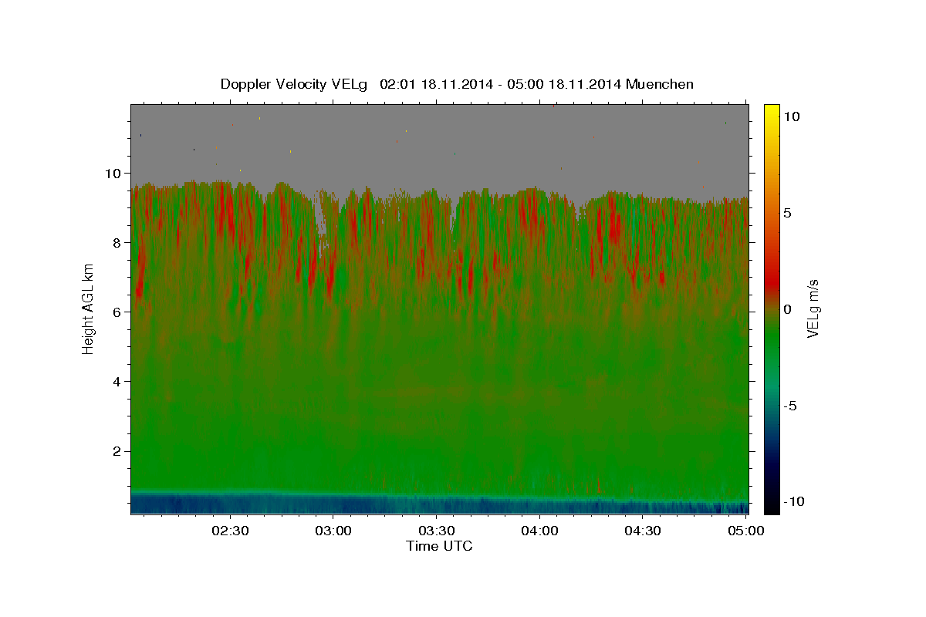926x617 pixels.
Task: Click the 02:30 time tick label
Action: coord(229,531)
